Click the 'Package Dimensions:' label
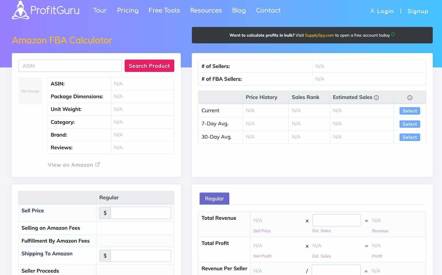442x275 pixels. coord(77,97)
